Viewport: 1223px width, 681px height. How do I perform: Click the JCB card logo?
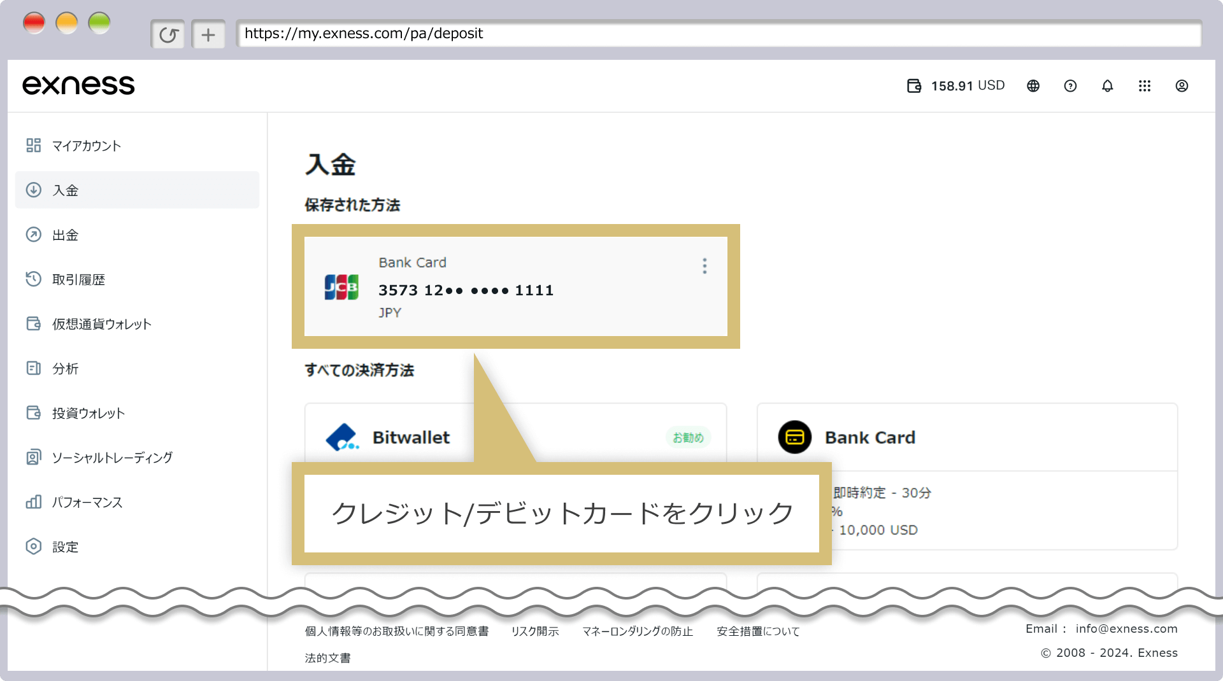[x=341, y=287]
